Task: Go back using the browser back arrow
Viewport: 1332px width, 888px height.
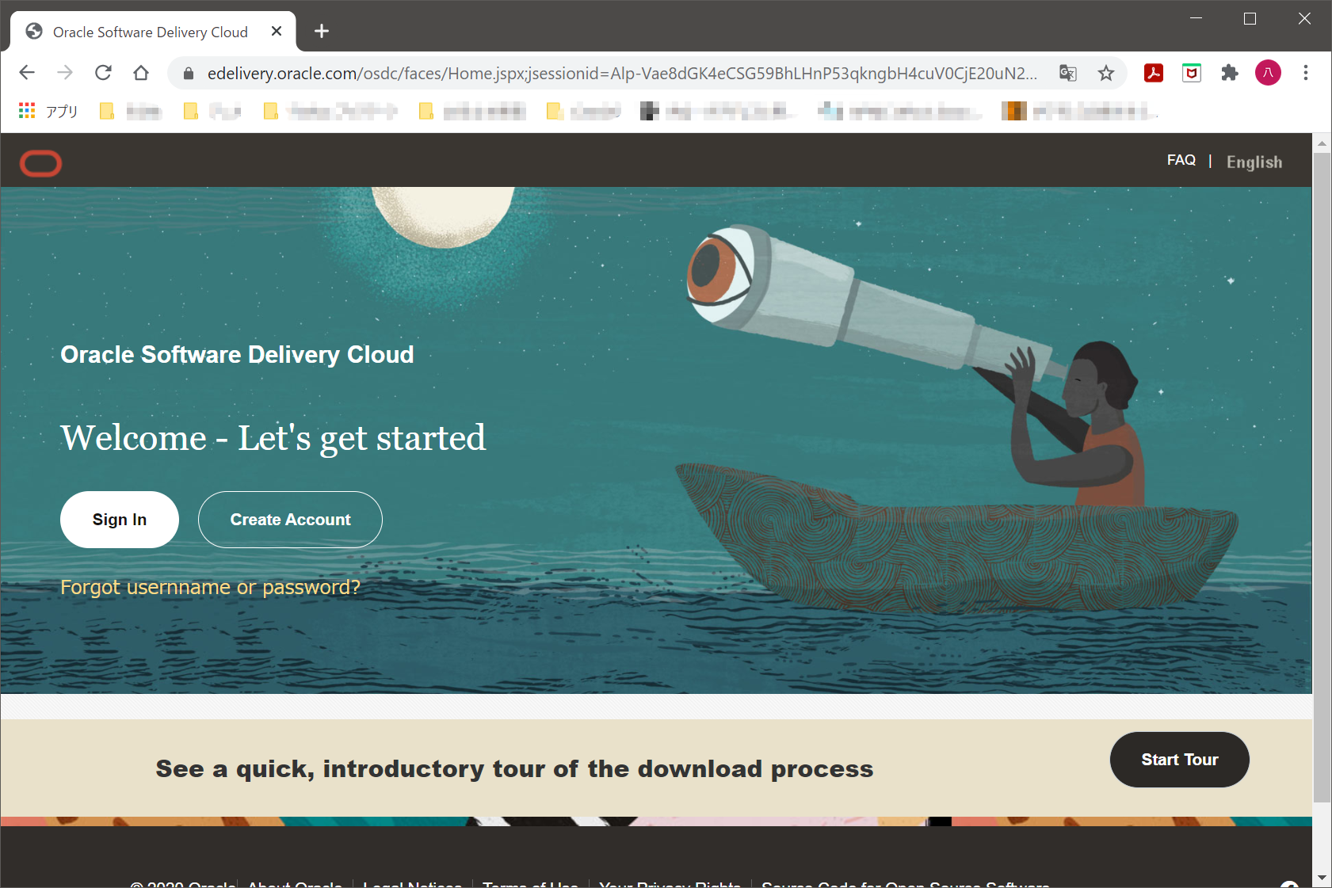Action: click(x=27, y=73)
